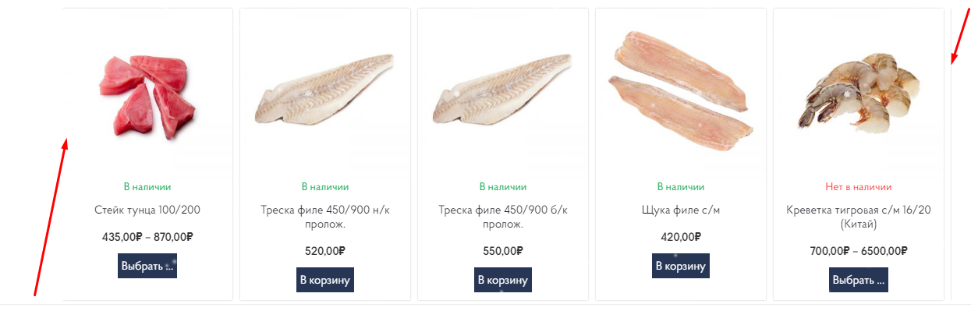Click the 700,00₽ – 6500,00₽ shrimp price
The width and height of the screenshot is (971, 311).
(859, 251)
